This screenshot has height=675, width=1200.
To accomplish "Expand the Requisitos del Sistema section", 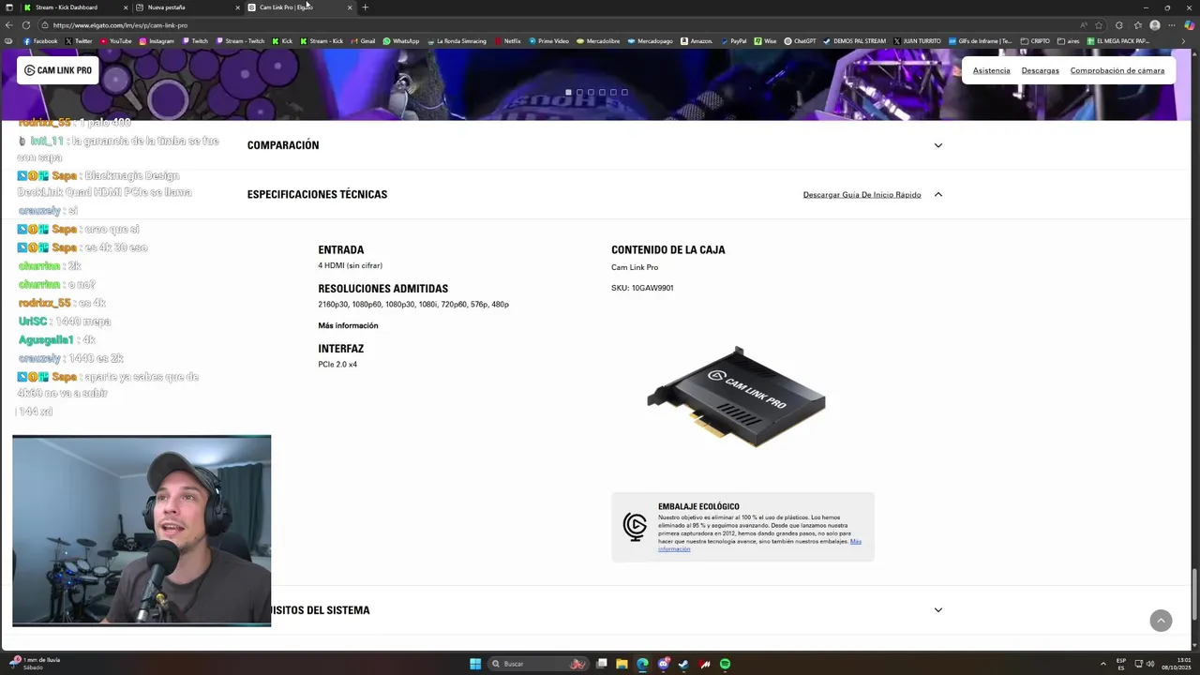I will coord(937,610).
